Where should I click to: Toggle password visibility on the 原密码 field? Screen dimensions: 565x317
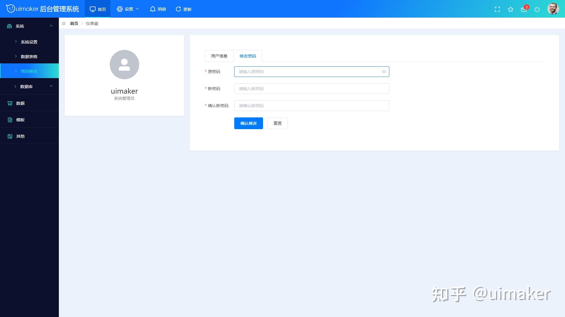coord(384,71)
